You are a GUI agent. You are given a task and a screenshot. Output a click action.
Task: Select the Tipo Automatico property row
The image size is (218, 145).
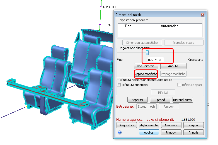pos(160,26)
